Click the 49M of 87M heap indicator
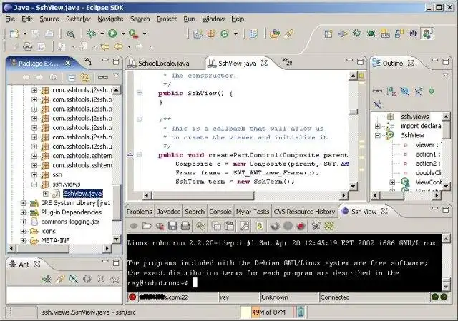This screenshot has width=458, height=321. (x=269, y=312)
